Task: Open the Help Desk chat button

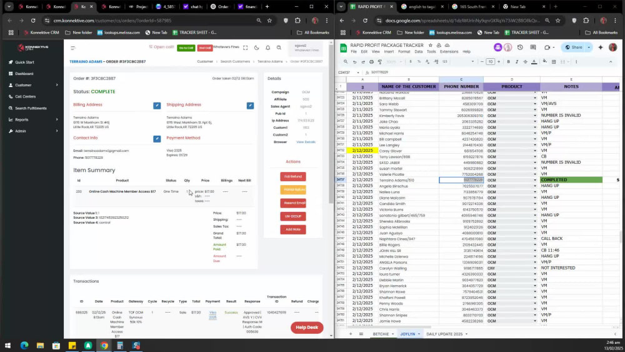Action: [307, 327]
